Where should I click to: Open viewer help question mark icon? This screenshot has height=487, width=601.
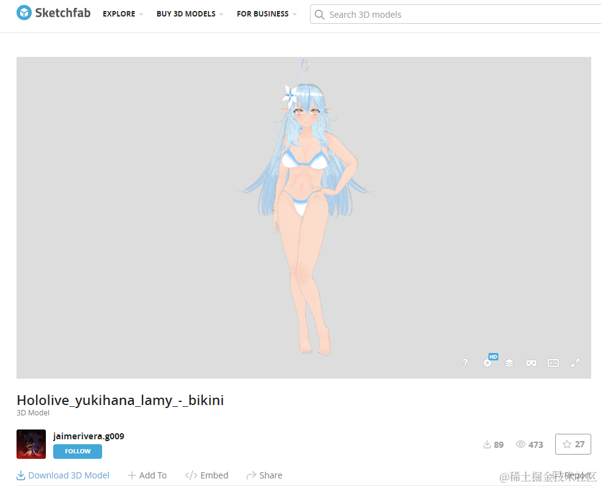point(465,362)
